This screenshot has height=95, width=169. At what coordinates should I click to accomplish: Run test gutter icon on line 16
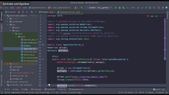pos(43,59)
